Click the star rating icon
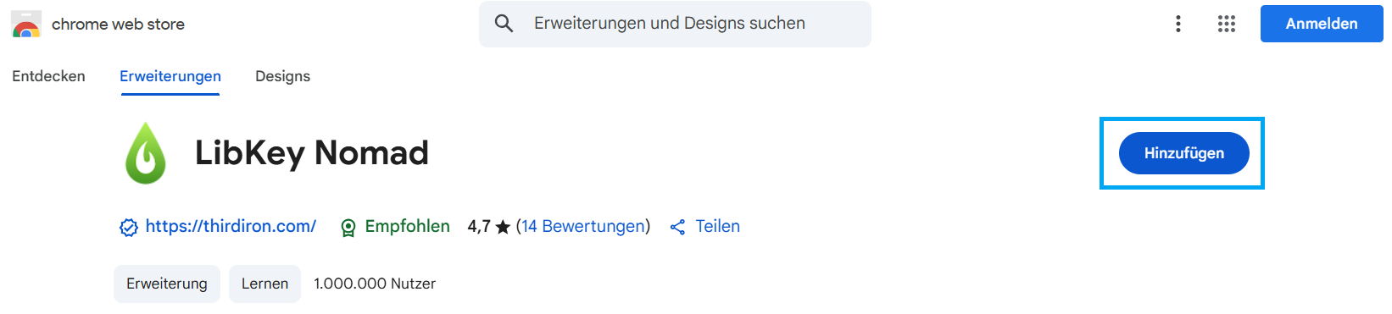The height and width of the screenshot is (314, 1392). coord(503,227)
